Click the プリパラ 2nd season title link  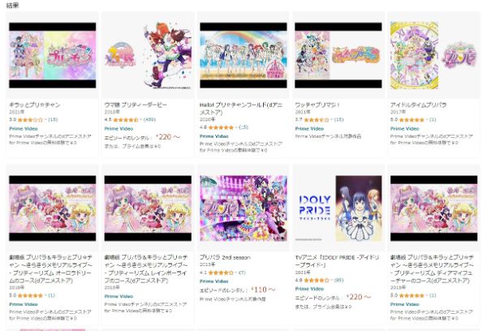(225, 257)
